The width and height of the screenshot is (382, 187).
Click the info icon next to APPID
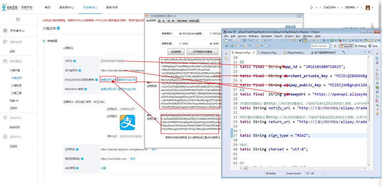click(x=75, y=61)
